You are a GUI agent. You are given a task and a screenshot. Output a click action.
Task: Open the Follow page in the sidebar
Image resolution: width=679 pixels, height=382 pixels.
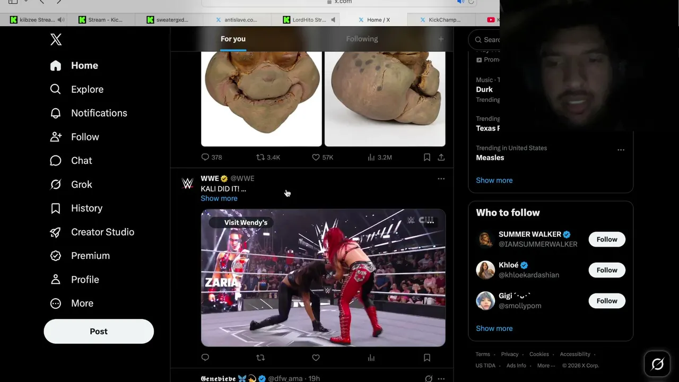(x=75, y=137)
